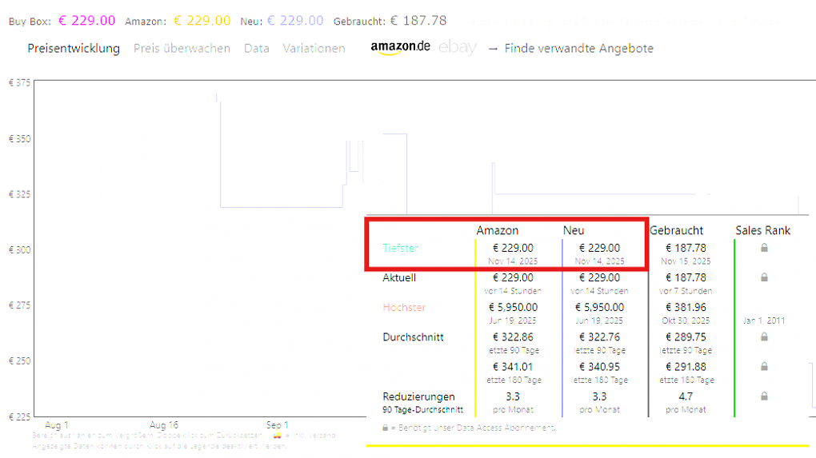Image resolution: width=816 pixels, height=458 pixels.
Task: Click the lock in the 90 Tage Durchschnitt row
Action: (x=764, y=337)
